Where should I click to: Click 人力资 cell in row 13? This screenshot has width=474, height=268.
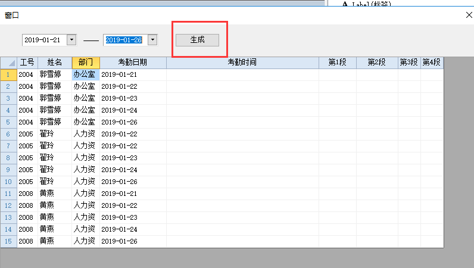86,217
